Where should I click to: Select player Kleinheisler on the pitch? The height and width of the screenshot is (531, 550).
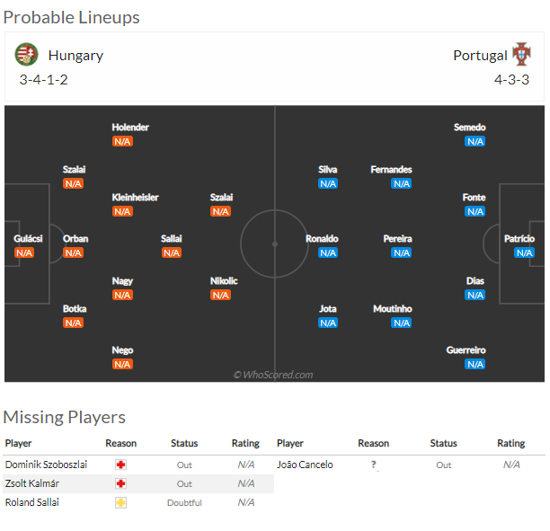(x=135, y=198)
